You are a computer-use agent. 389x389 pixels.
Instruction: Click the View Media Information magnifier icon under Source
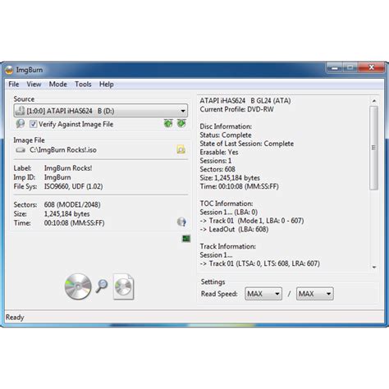coord(20,124)
